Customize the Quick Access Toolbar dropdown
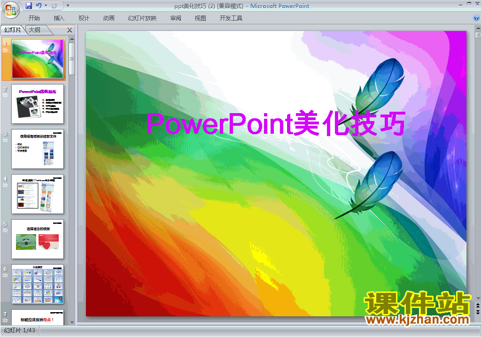 (x=68, y=6)
